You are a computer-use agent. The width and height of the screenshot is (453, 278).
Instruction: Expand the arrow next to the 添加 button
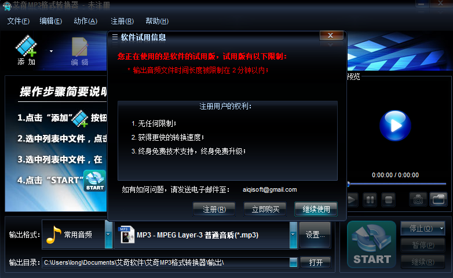click(x=51, y=51)
